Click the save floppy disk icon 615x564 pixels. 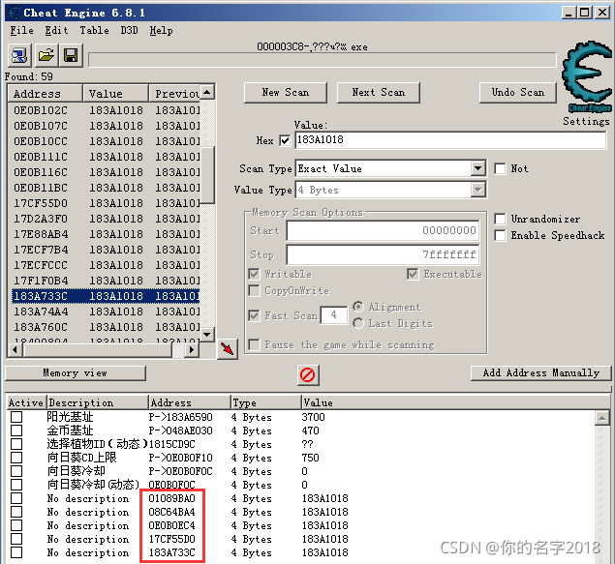[x=71, y=55]
